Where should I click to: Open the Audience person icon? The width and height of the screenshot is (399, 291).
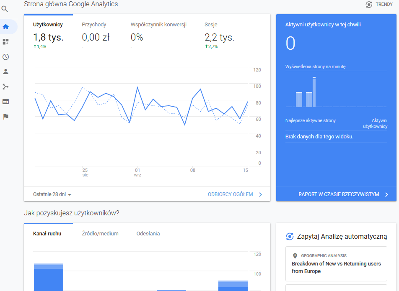point(6,71)
